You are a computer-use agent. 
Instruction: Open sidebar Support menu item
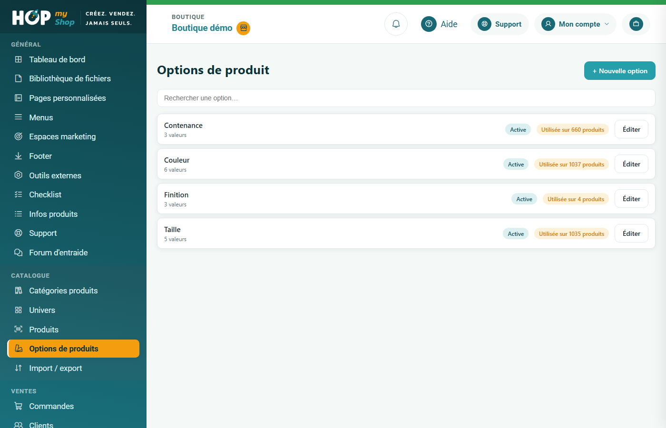[73, 233]
